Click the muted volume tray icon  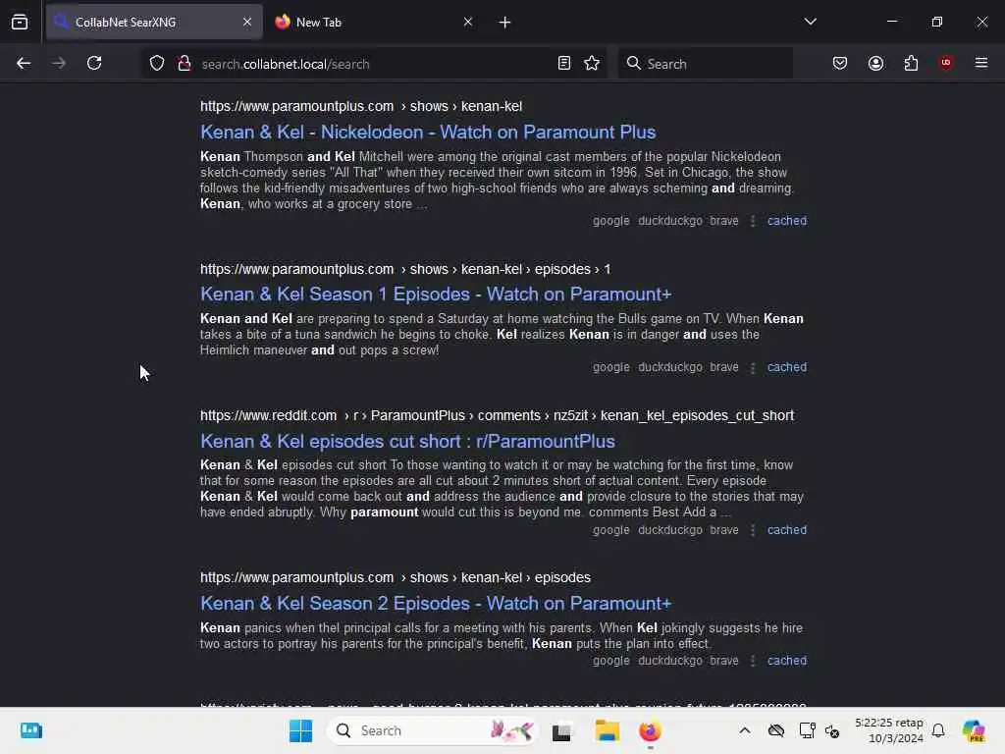point(832,730)
